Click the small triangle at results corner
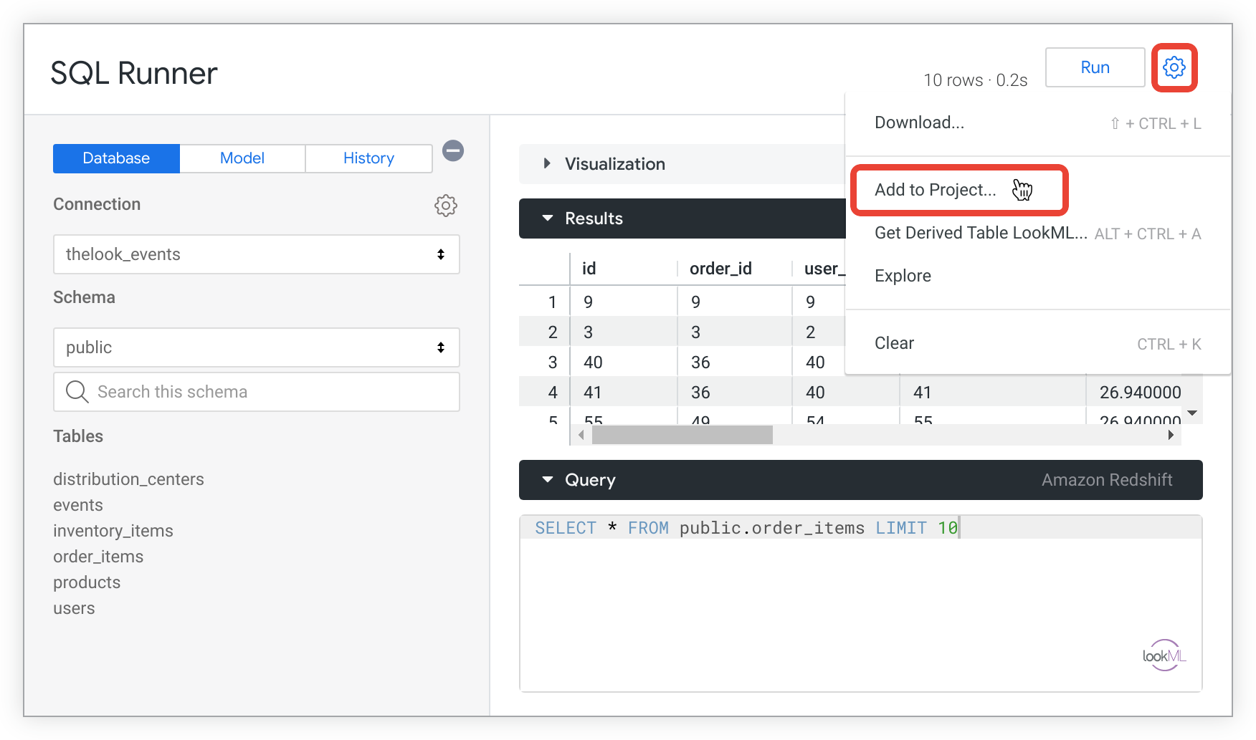The width and height of the screenshot is (1256, 740). (x=1192, y=413)
